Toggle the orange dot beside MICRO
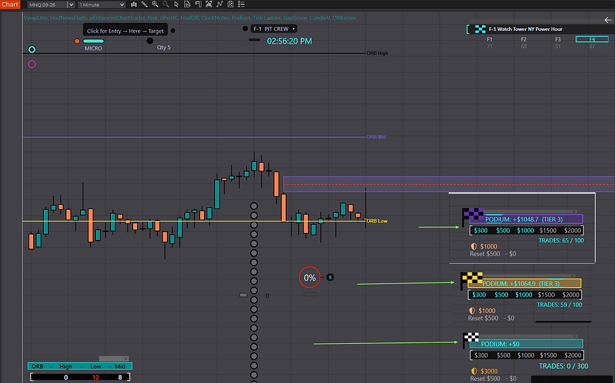The width and height of the screenshot is (615, 383). [x=77, y=41]
